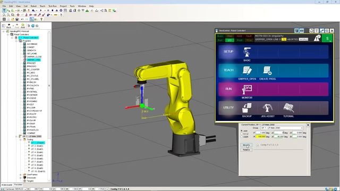Select the USER radio button

point(242,137)
